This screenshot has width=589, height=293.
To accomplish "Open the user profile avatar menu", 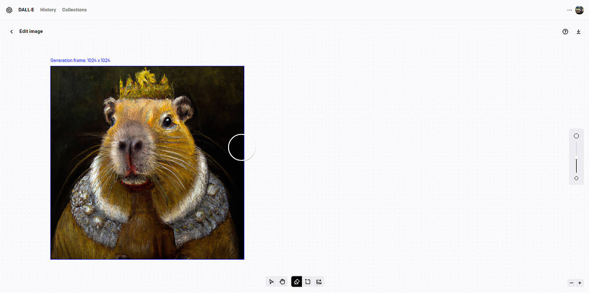I will pyautogui.click(x=579, y=10).
